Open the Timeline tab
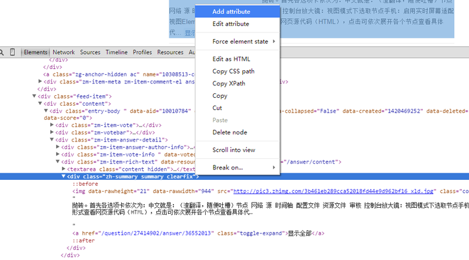Image resolution: width=469 pixels, height=260 pixels. tap(117, 52)
